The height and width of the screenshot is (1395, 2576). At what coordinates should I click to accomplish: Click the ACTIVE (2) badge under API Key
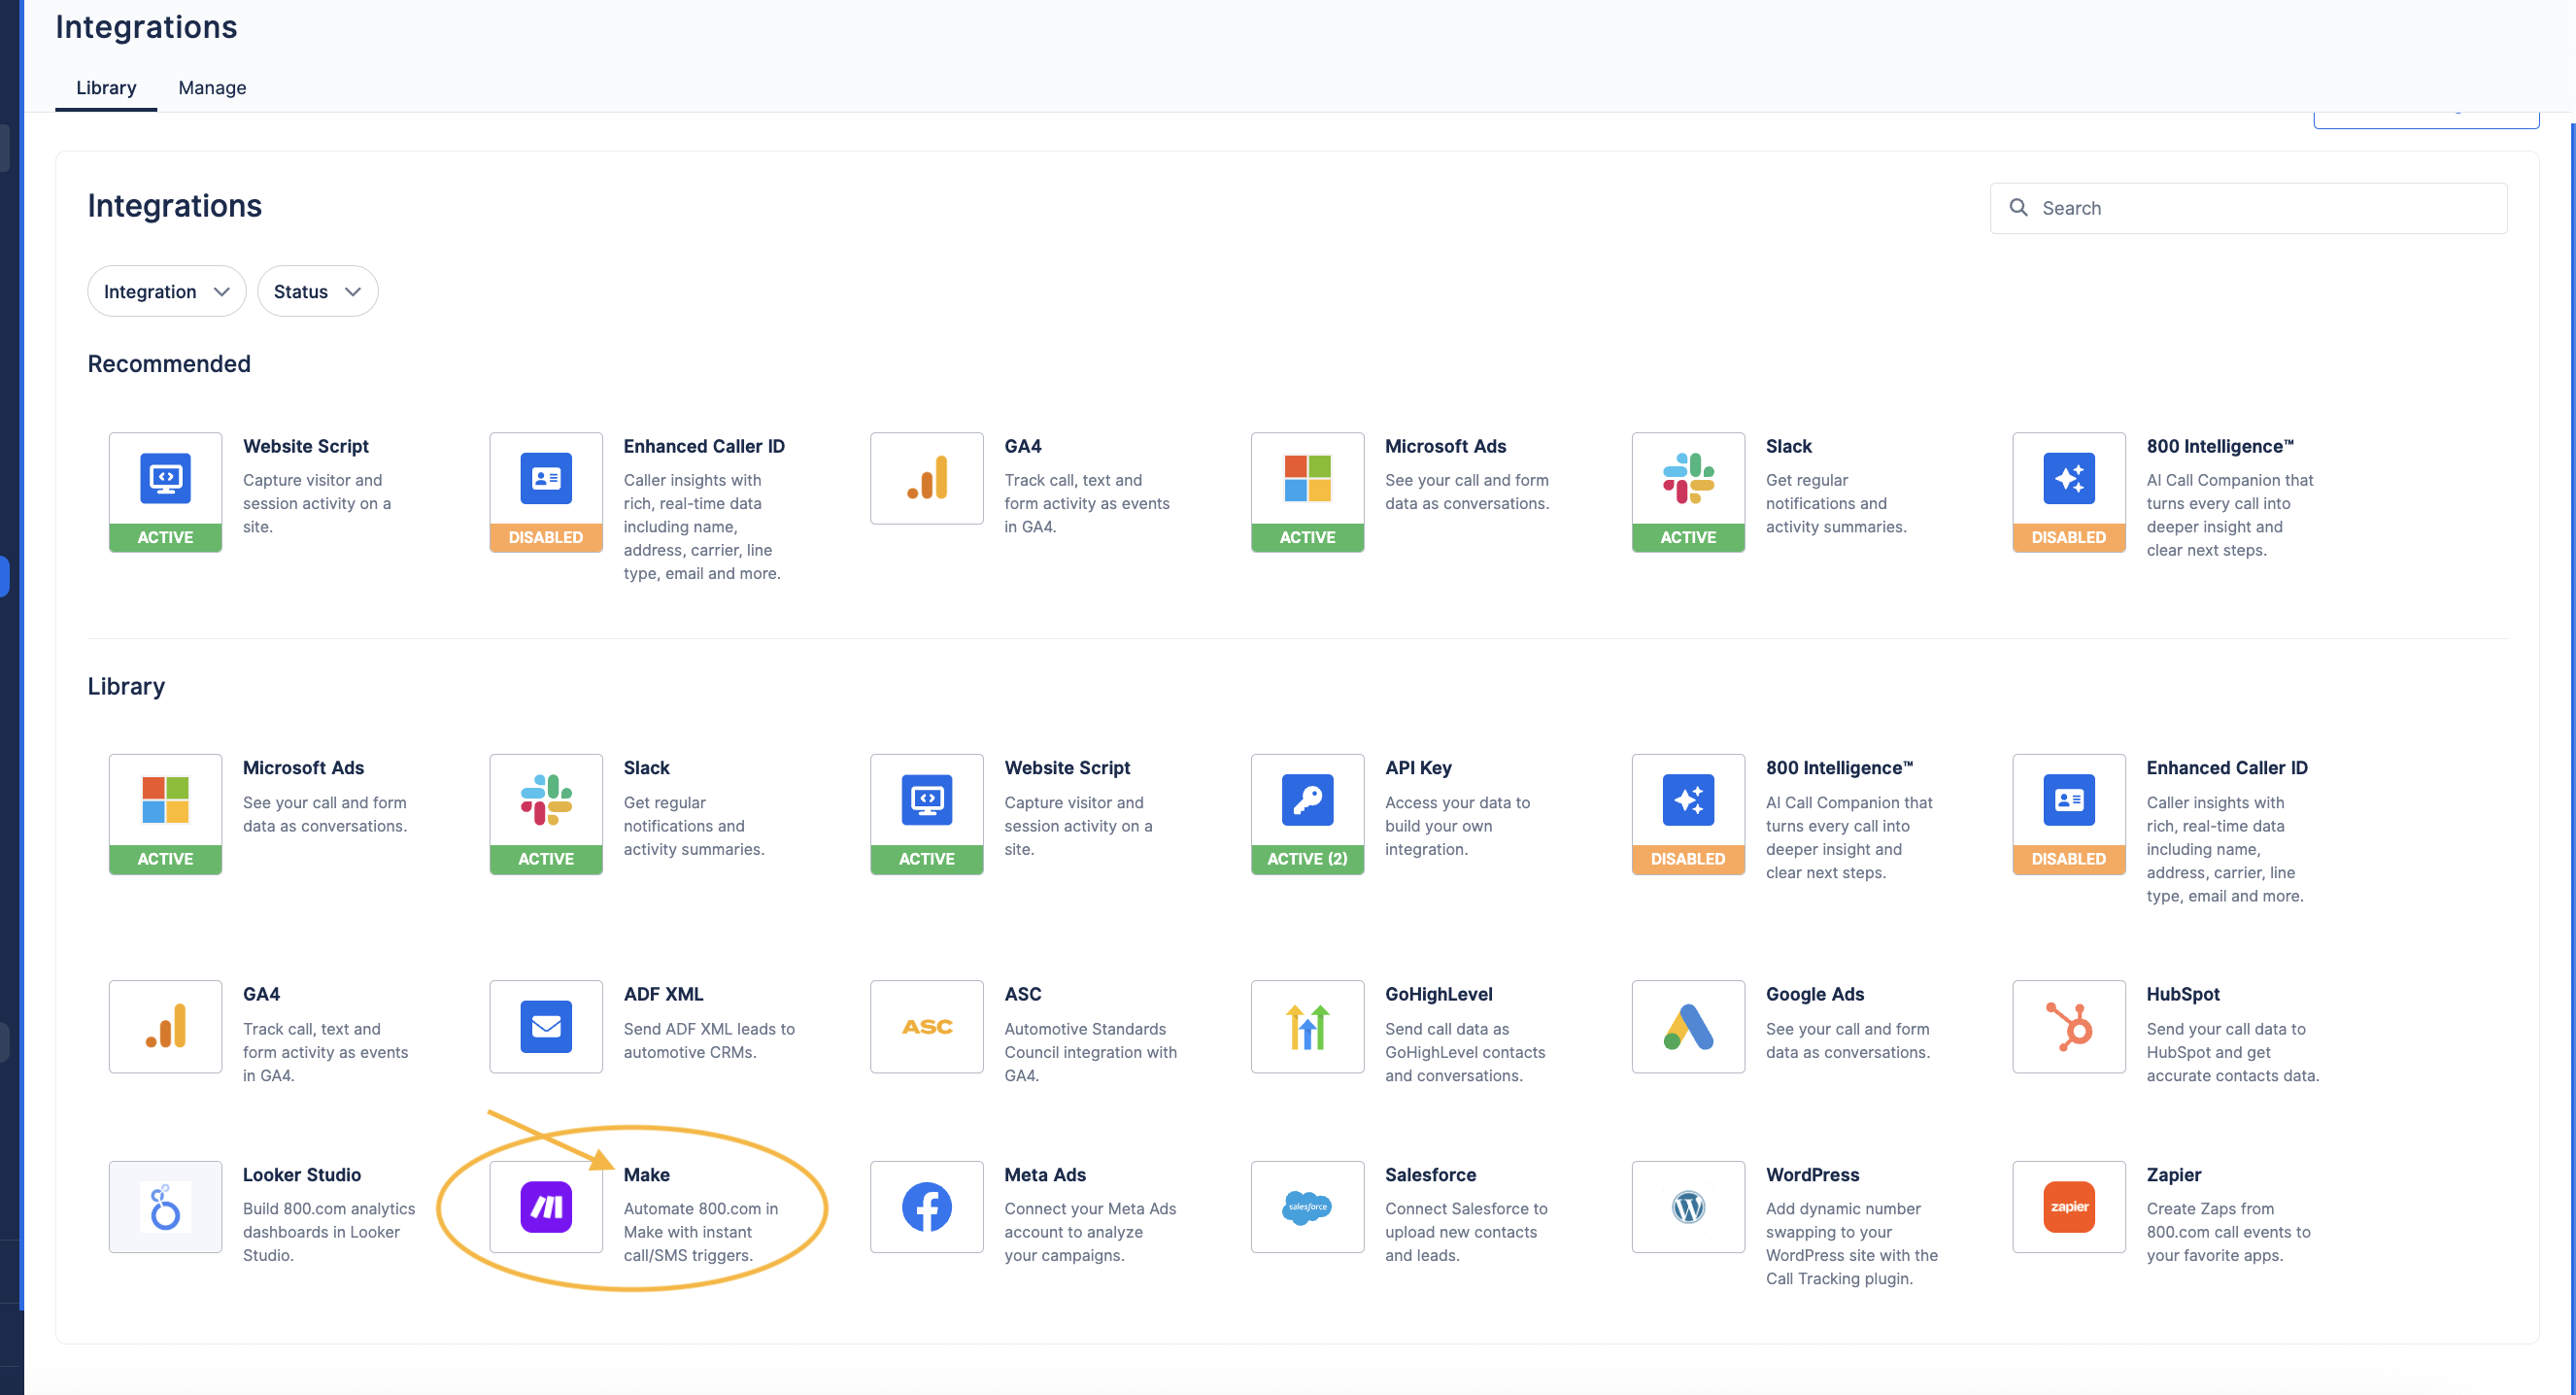click(x=1307, y=859)
